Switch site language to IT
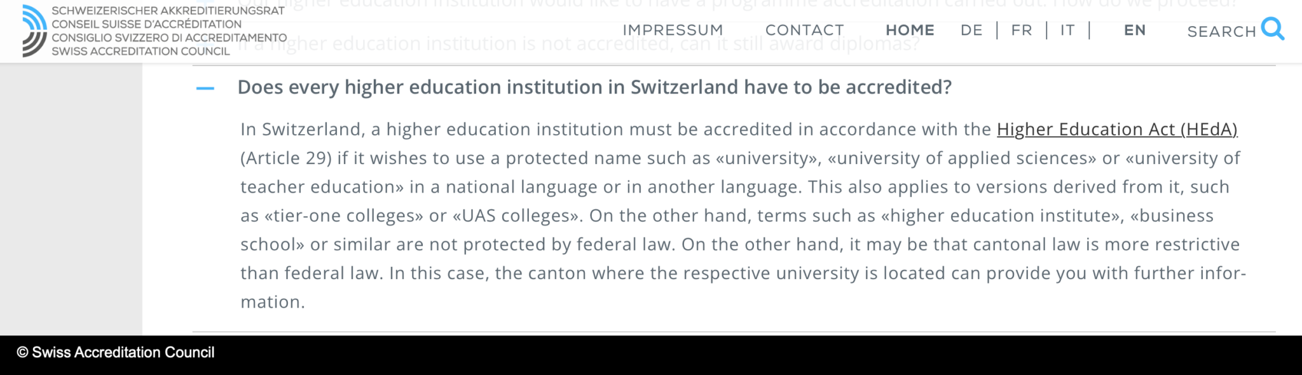Screen dimensions: 1302x375 [1067, 30]
